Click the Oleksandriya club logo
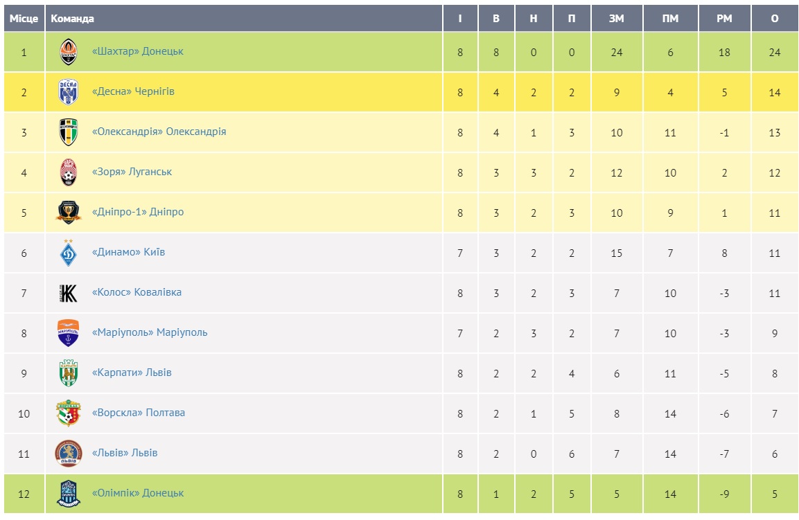This screenshot has height=520, width=799. 69,132
